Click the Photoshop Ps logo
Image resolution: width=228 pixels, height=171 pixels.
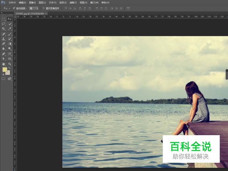pos(3,2)
